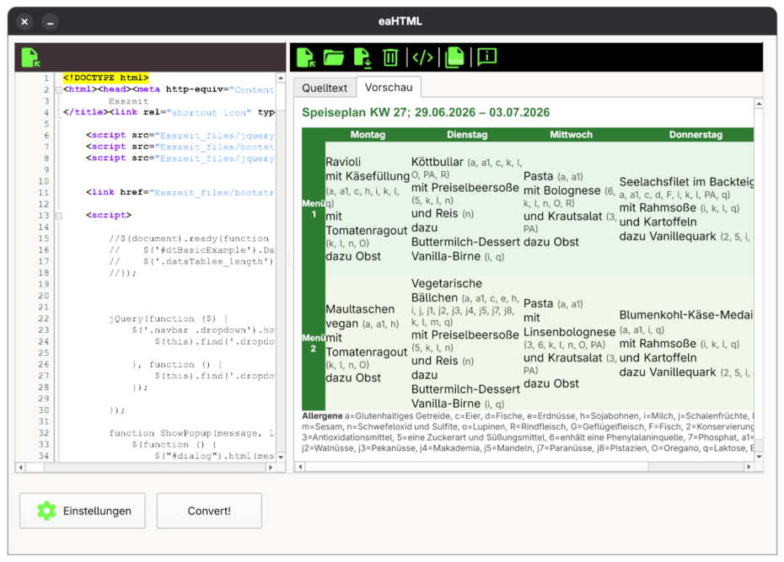Click the code editor scroll-right arrow
The height and width of the screenshot is (562, 784).
271,468
